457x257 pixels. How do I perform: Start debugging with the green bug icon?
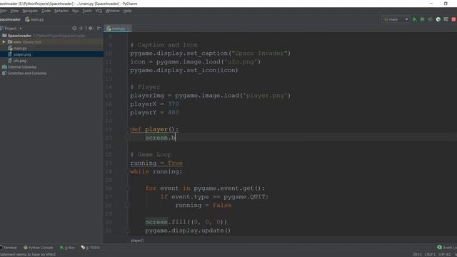(422, 19)
